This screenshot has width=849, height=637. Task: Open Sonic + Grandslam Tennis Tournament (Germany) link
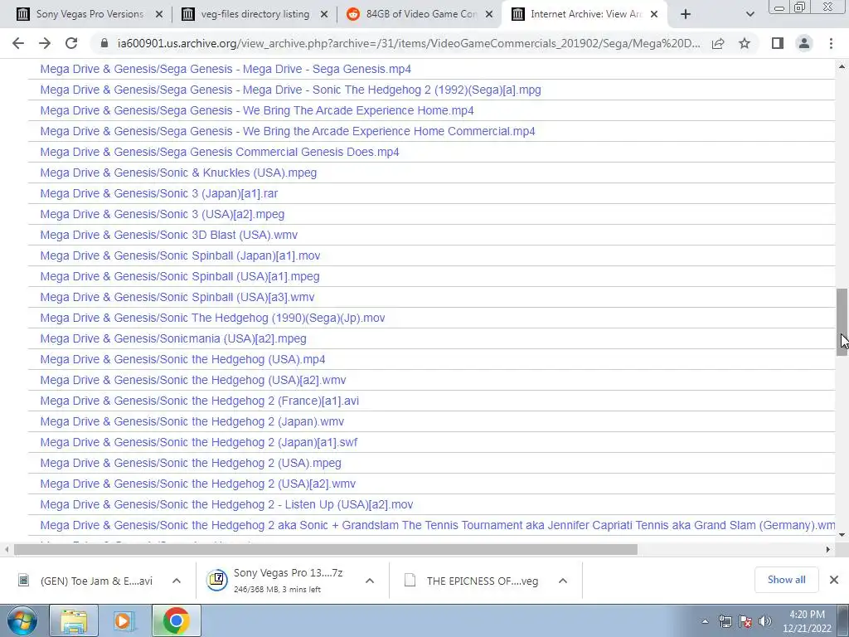[438, 525]
